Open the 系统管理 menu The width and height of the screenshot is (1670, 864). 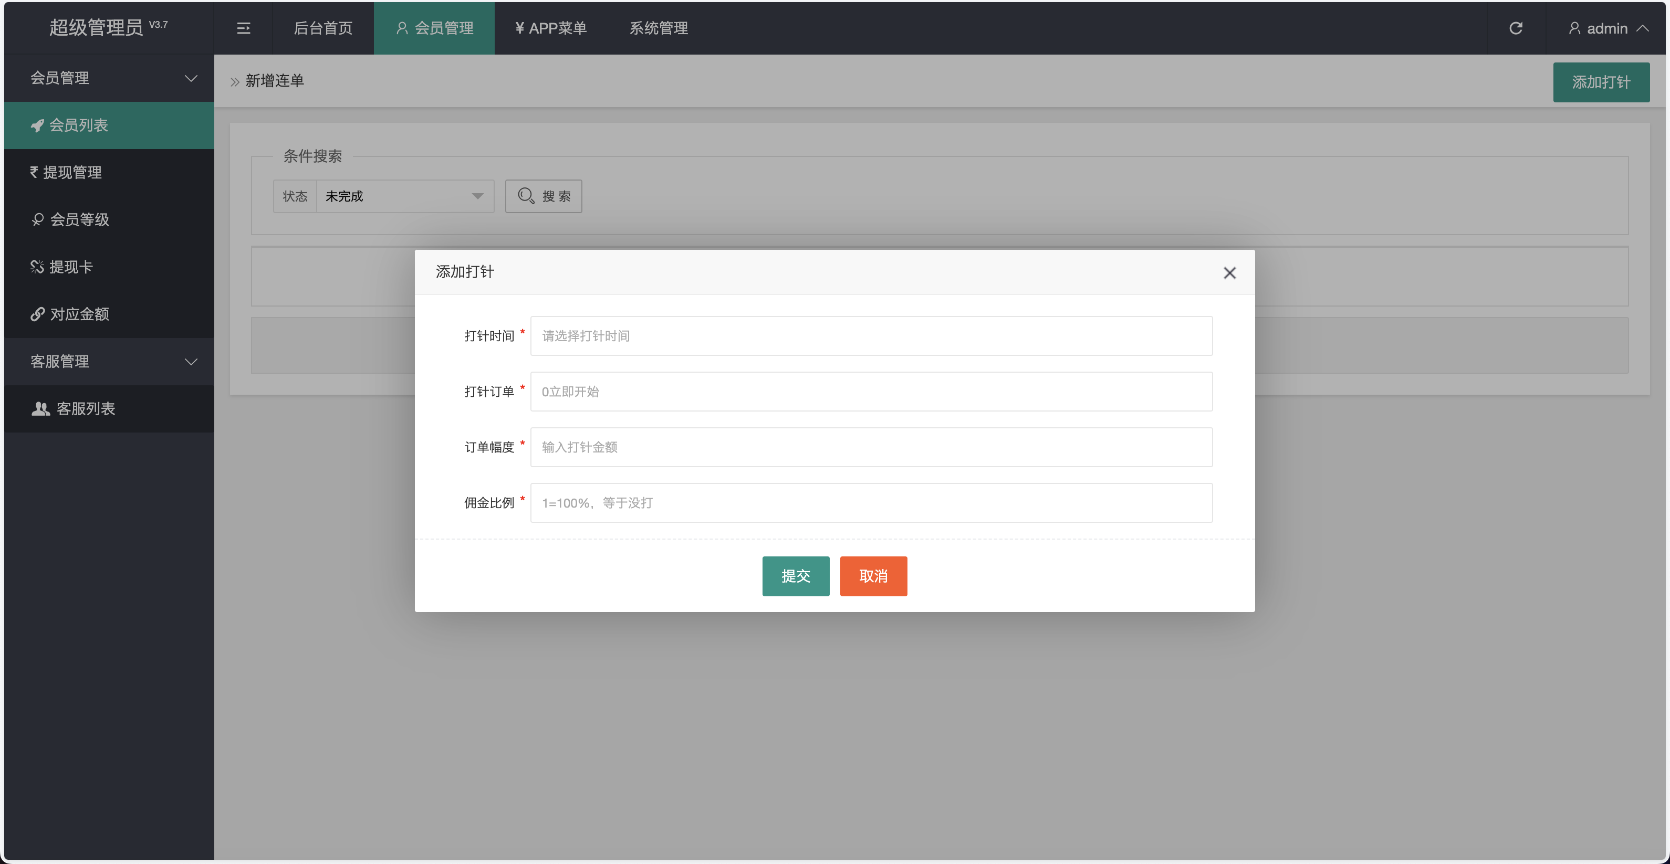(659, 28)
